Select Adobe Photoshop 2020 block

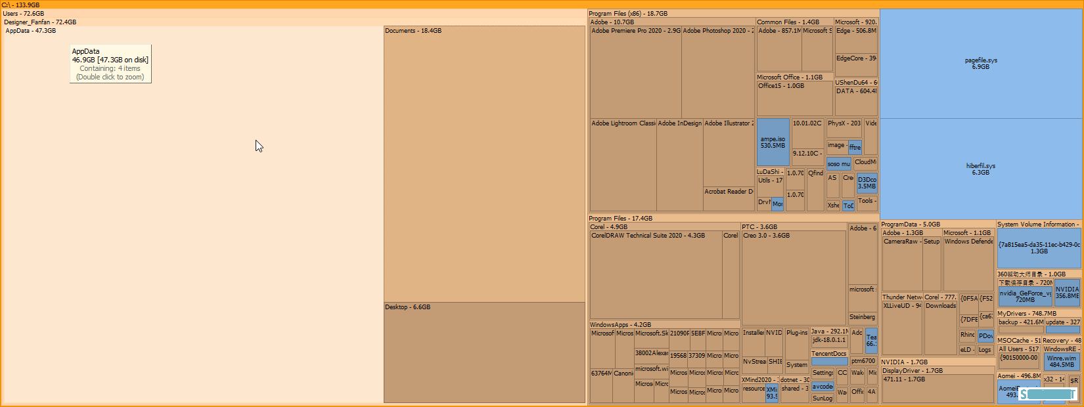(718, 72)
